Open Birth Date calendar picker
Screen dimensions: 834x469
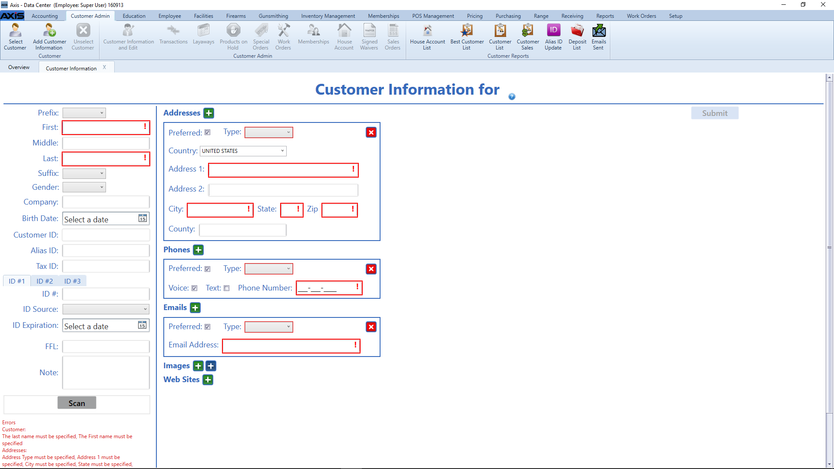coord(142,218)
